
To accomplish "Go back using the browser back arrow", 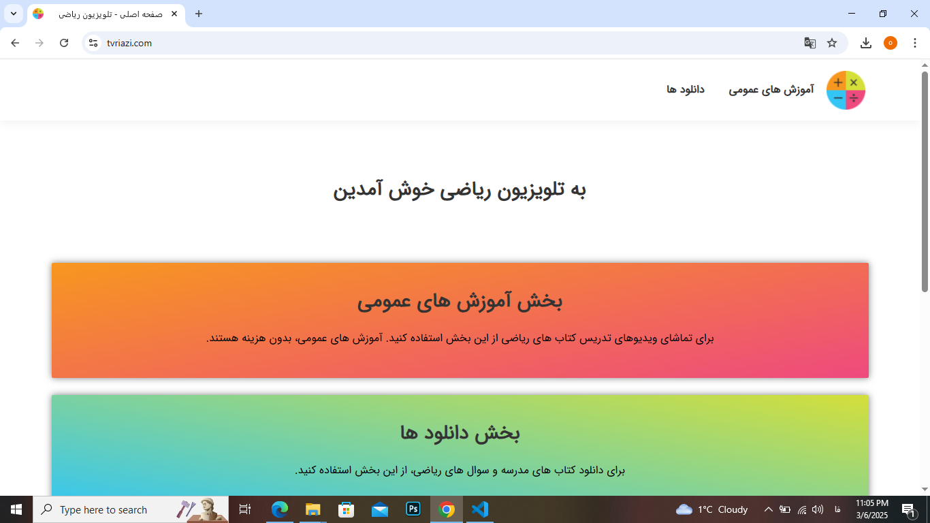I will click(15, 43).
